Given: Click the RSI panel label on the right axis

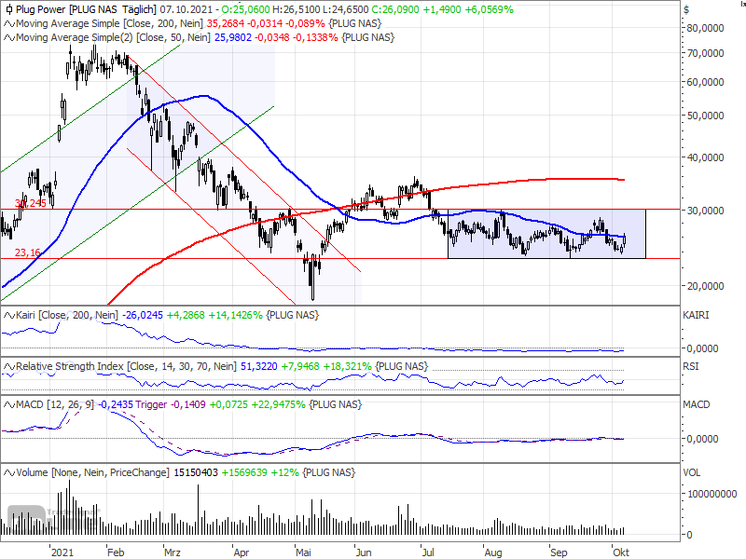Looking at the screenshot, I should [x=690, y=366].
